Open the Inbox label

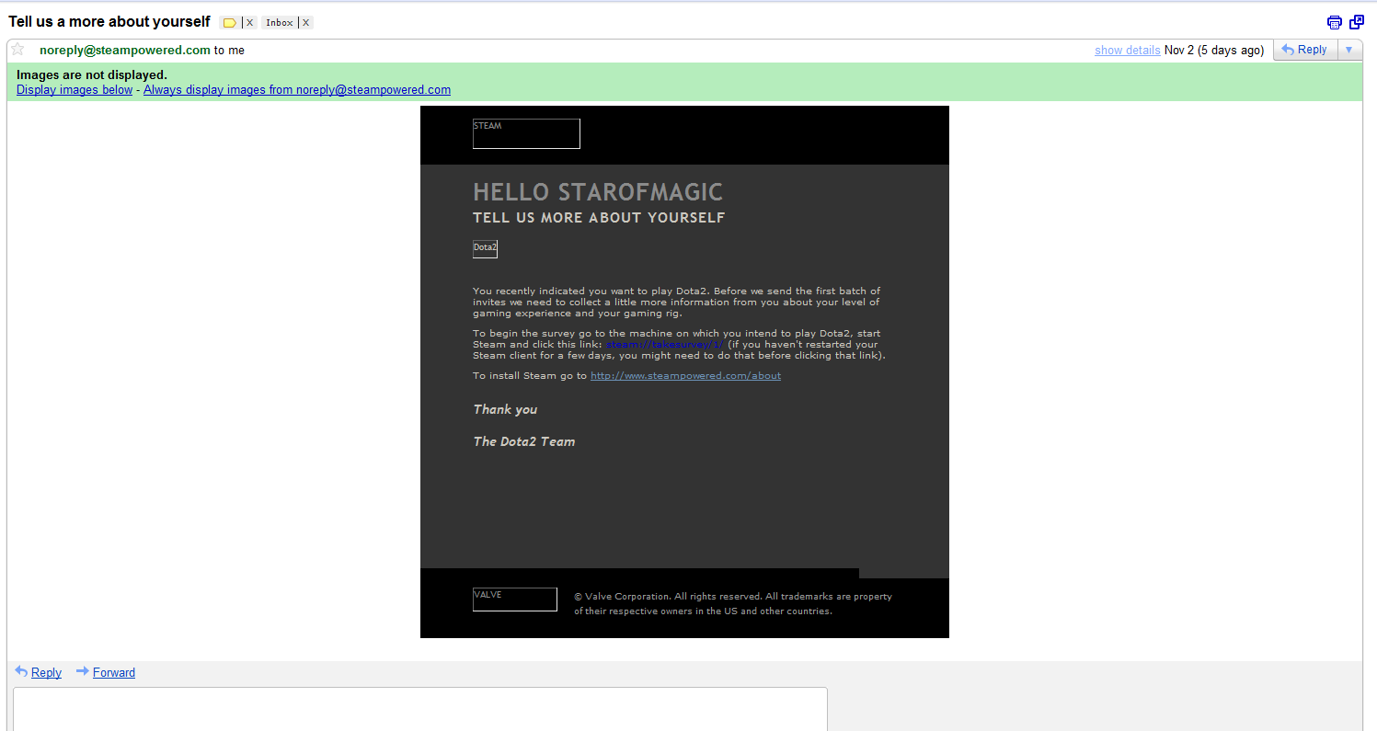(x=280, y=23)
